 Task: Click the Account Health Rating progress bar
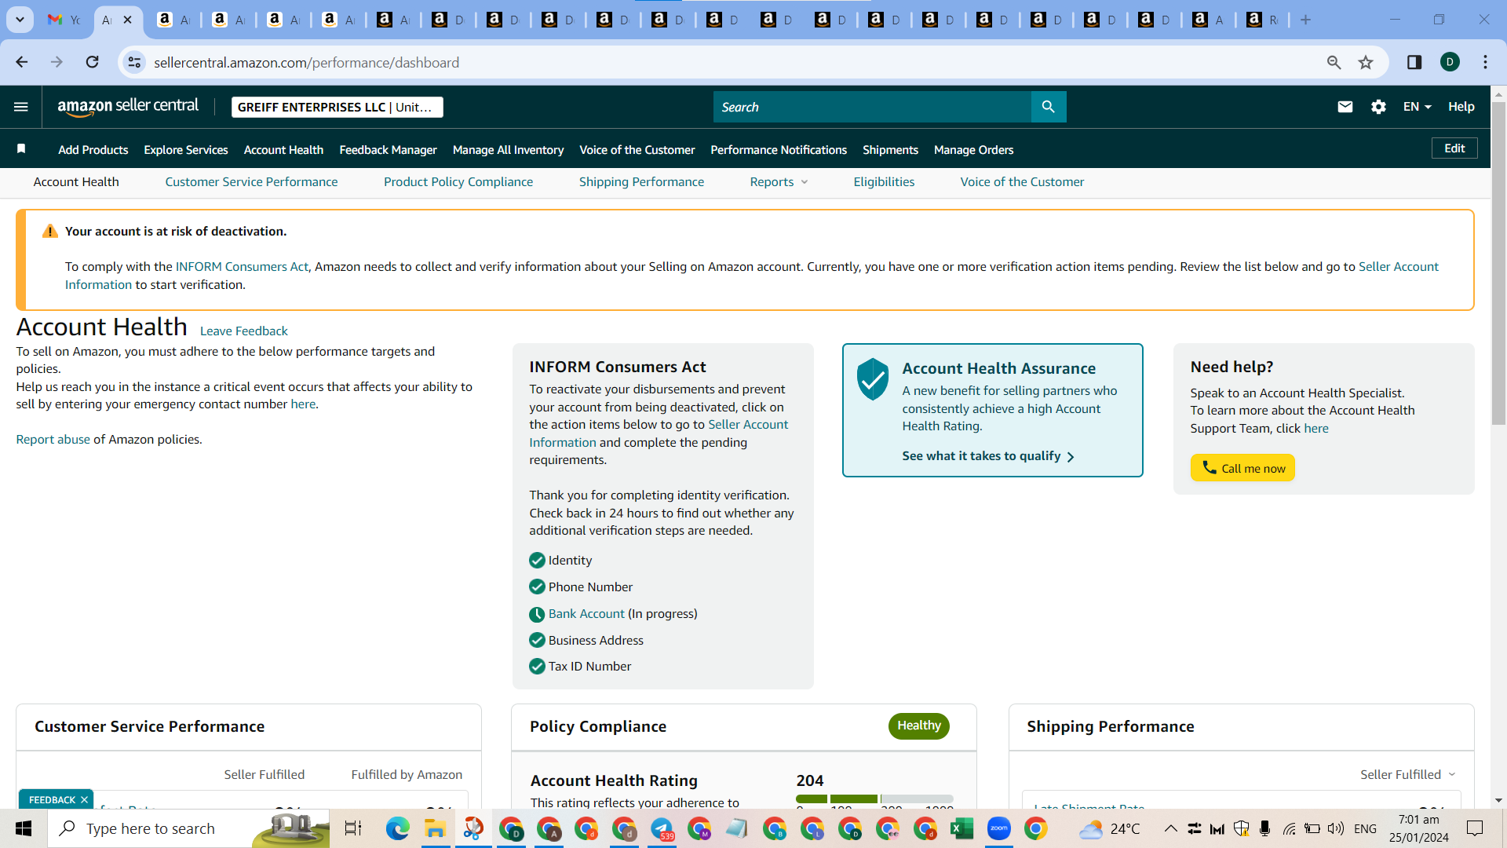[x=874, y=799]
